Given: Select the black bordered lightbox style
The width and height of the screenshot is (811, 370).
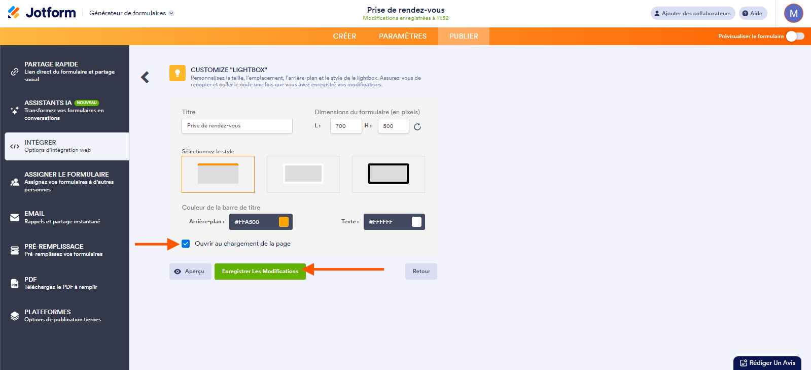Looking at the screenshot, I should (x=388, y=174).
